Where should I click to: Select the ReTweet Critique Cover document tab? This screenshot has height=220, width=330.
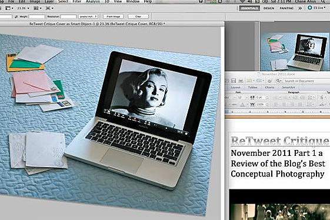coord(97,24)
